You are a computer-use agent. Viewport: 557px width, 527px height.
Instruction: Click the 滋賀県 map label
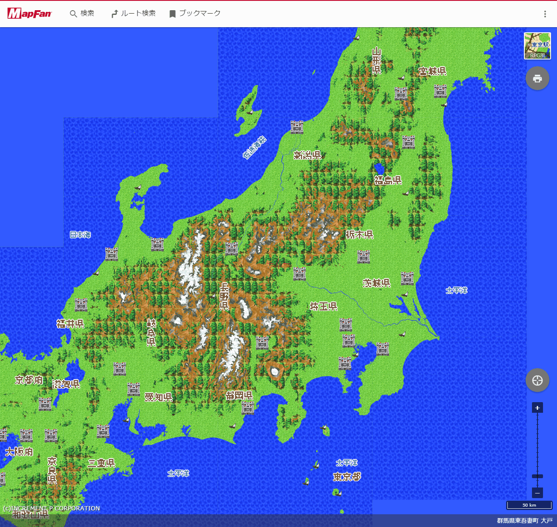(66, 384)
